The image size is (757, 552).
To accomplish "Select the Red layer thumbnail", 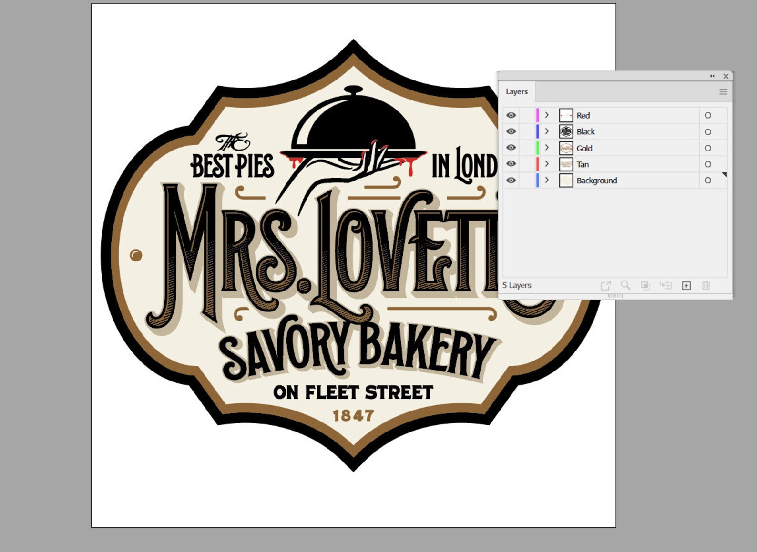I will tap(566, 115).
